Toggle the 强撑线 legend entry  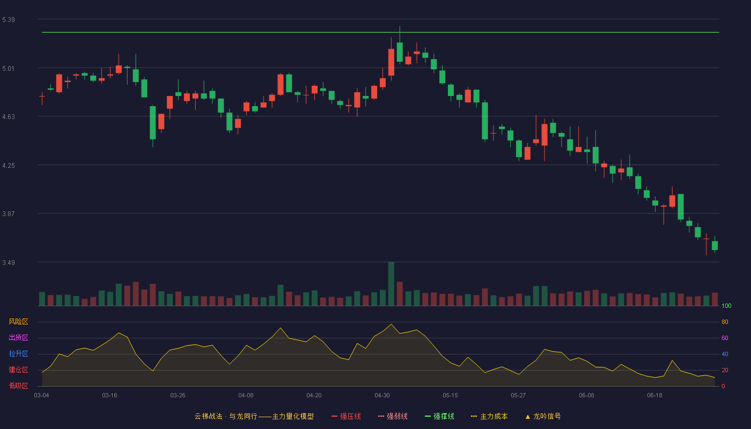point(439,416)
